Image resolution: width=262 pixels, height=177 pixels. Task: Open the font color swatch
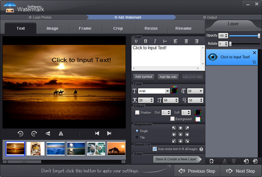[x=175, y=91]
